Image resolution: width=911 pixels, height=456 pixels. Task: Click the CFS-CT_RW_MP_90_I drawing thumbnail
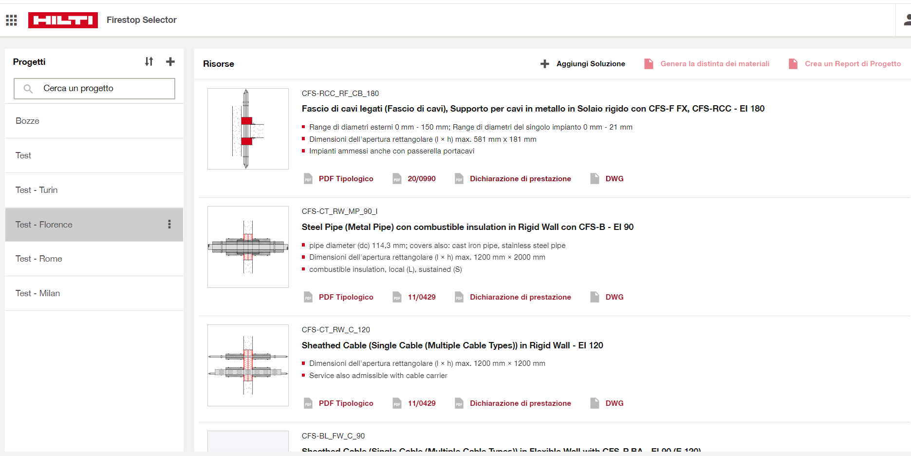point(248,247)
